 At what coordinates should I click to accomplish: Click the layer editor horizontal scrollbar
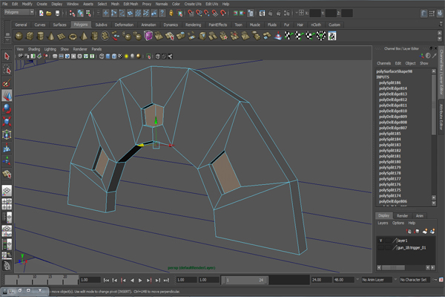[393, 267]
